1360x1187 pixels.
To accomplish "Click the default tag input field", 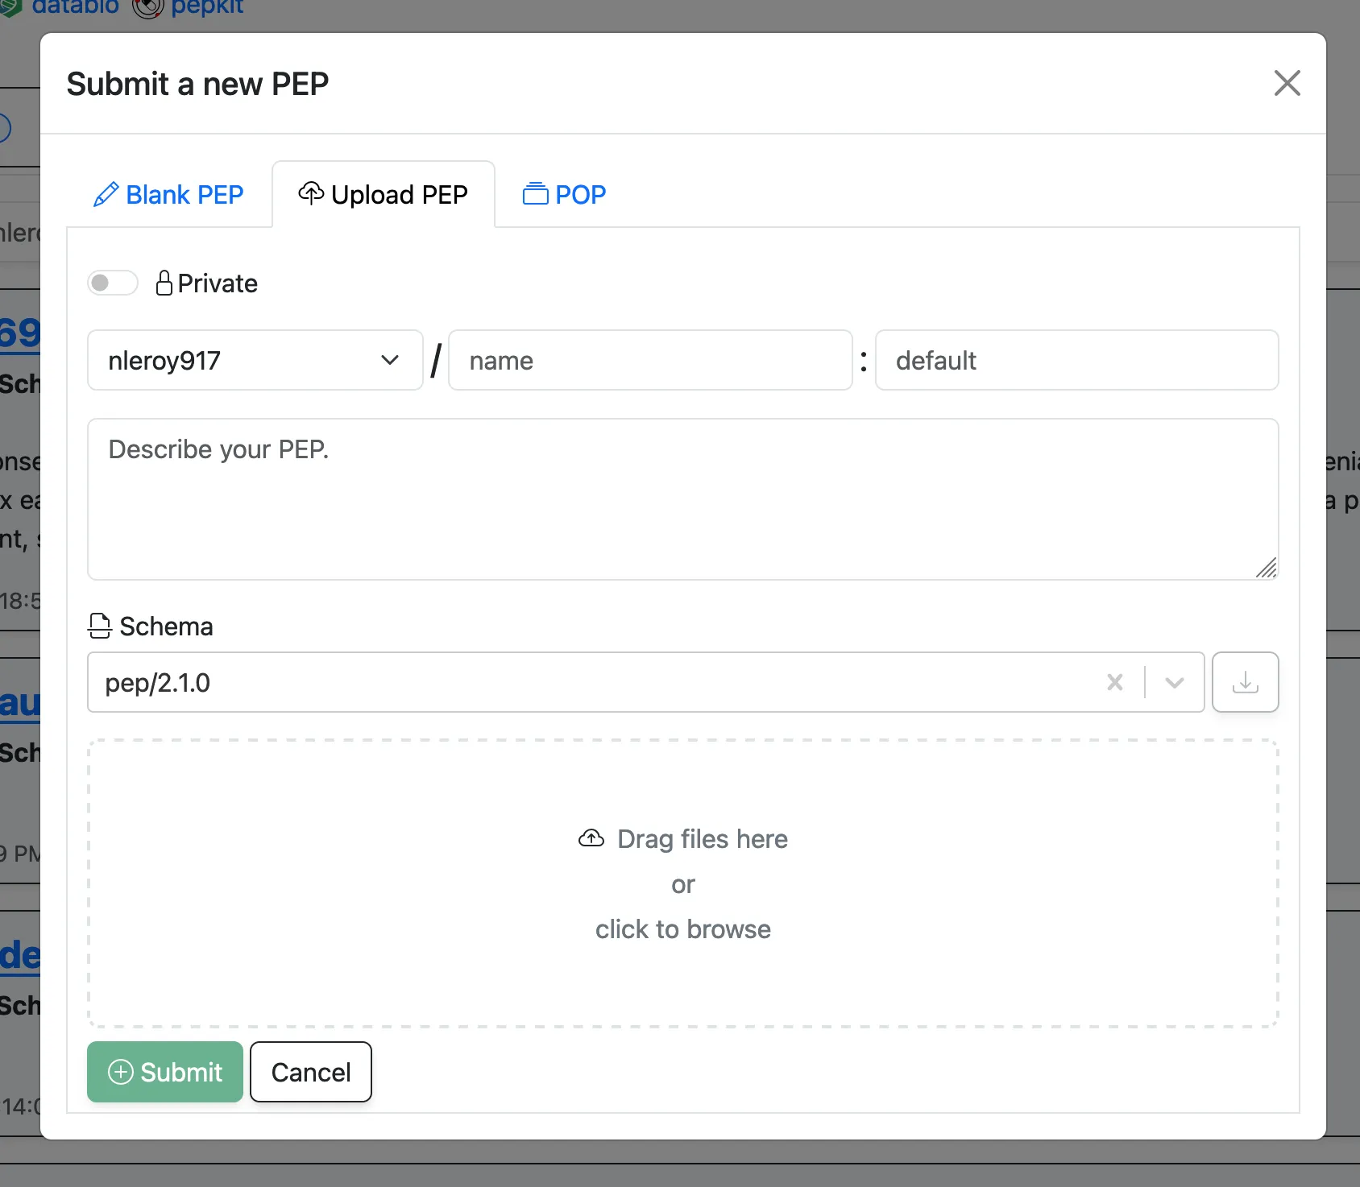I will coord(1076,360).
